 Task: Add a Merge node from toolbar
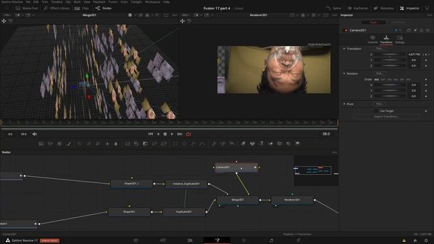[127, 144]
